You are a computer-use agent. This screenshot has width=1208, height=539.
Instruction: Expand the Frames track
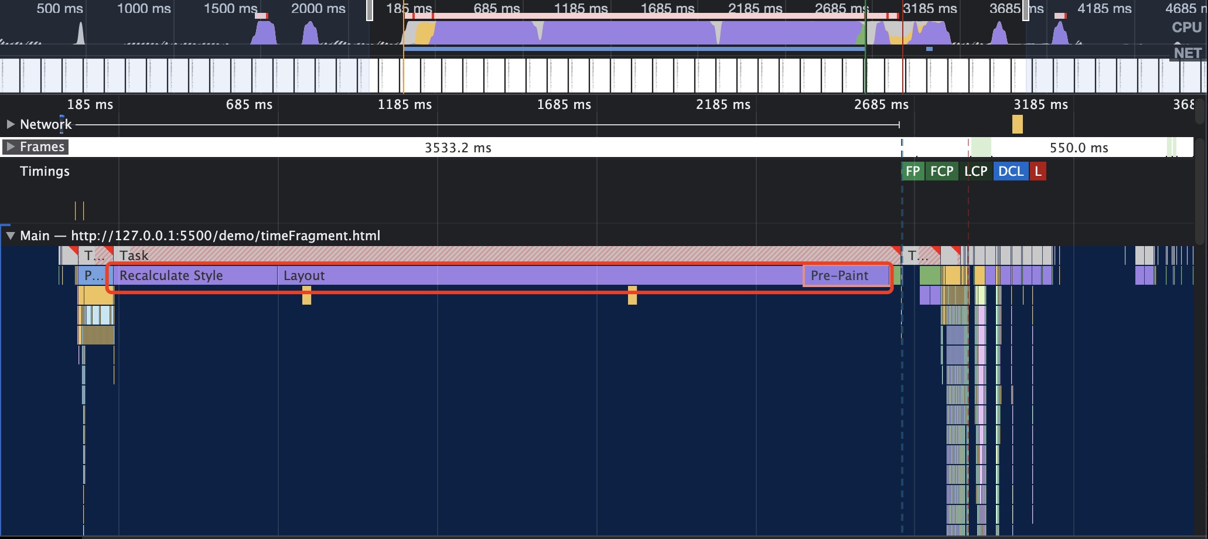[11, 146]
